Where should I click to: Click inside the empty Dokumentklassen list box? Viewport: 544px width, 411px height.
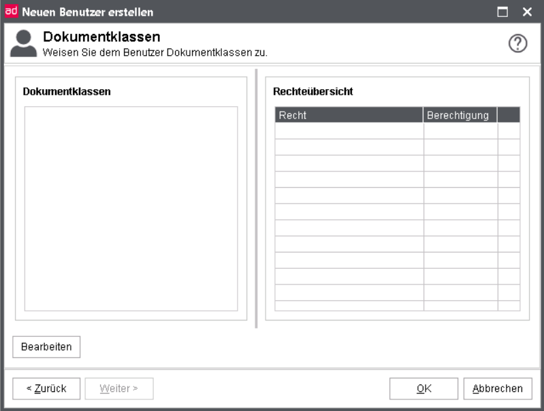131,209
